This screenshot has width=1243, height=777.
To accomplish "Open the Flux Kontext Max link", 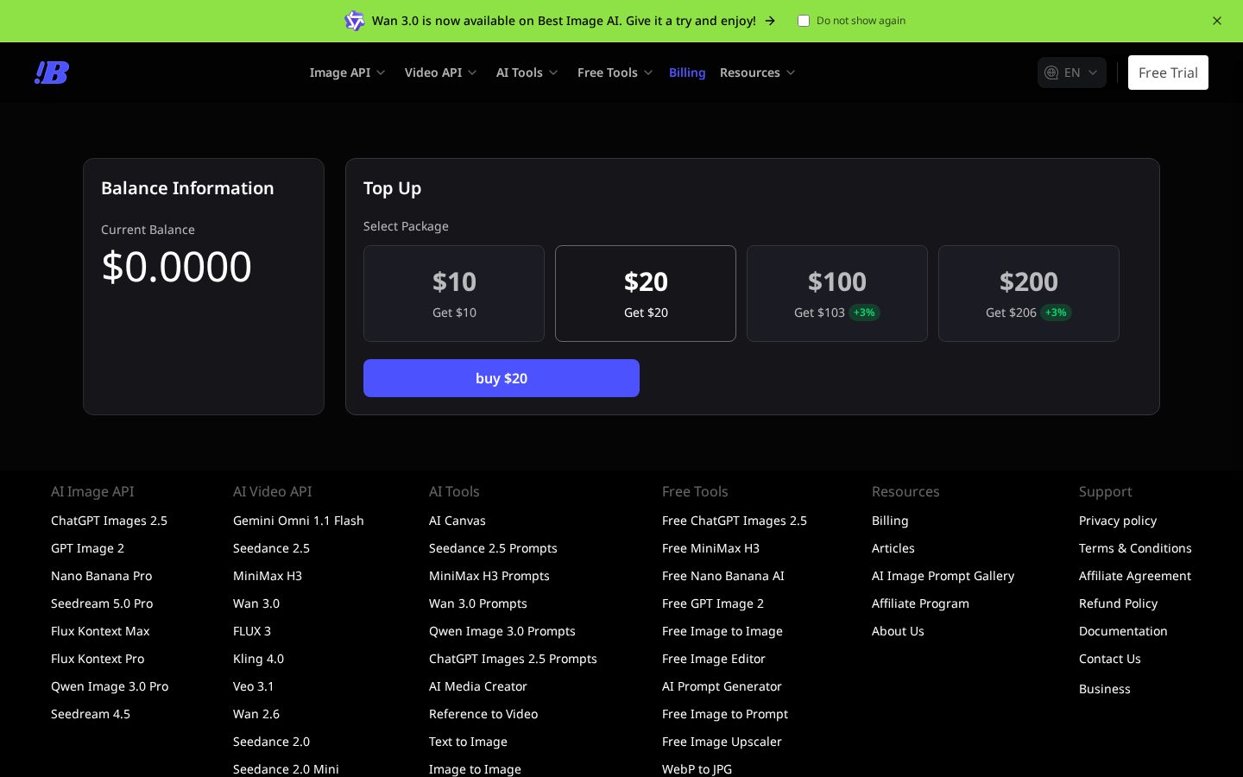I will click(x=100, y=631).
